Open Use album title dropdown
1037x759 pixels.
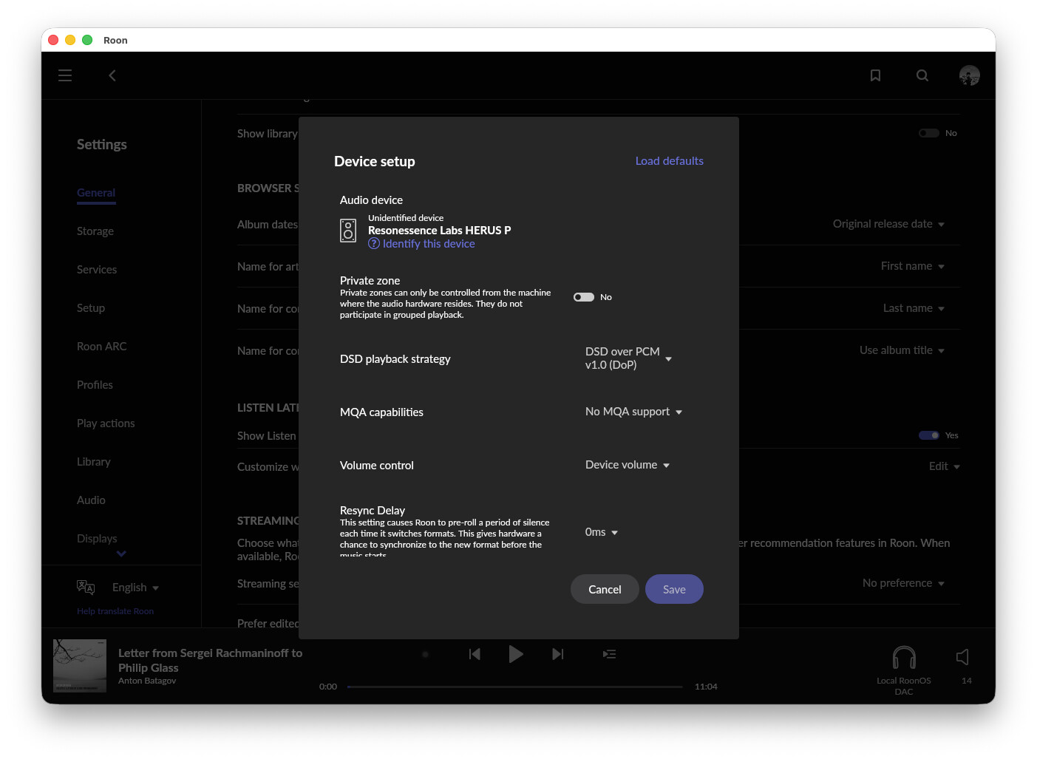(902, 350)
